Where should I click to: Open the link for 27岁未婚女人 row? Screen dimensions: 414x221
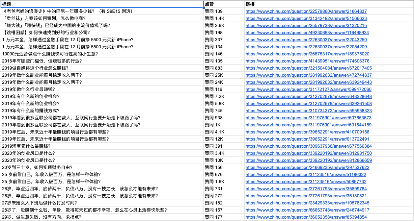307,203
